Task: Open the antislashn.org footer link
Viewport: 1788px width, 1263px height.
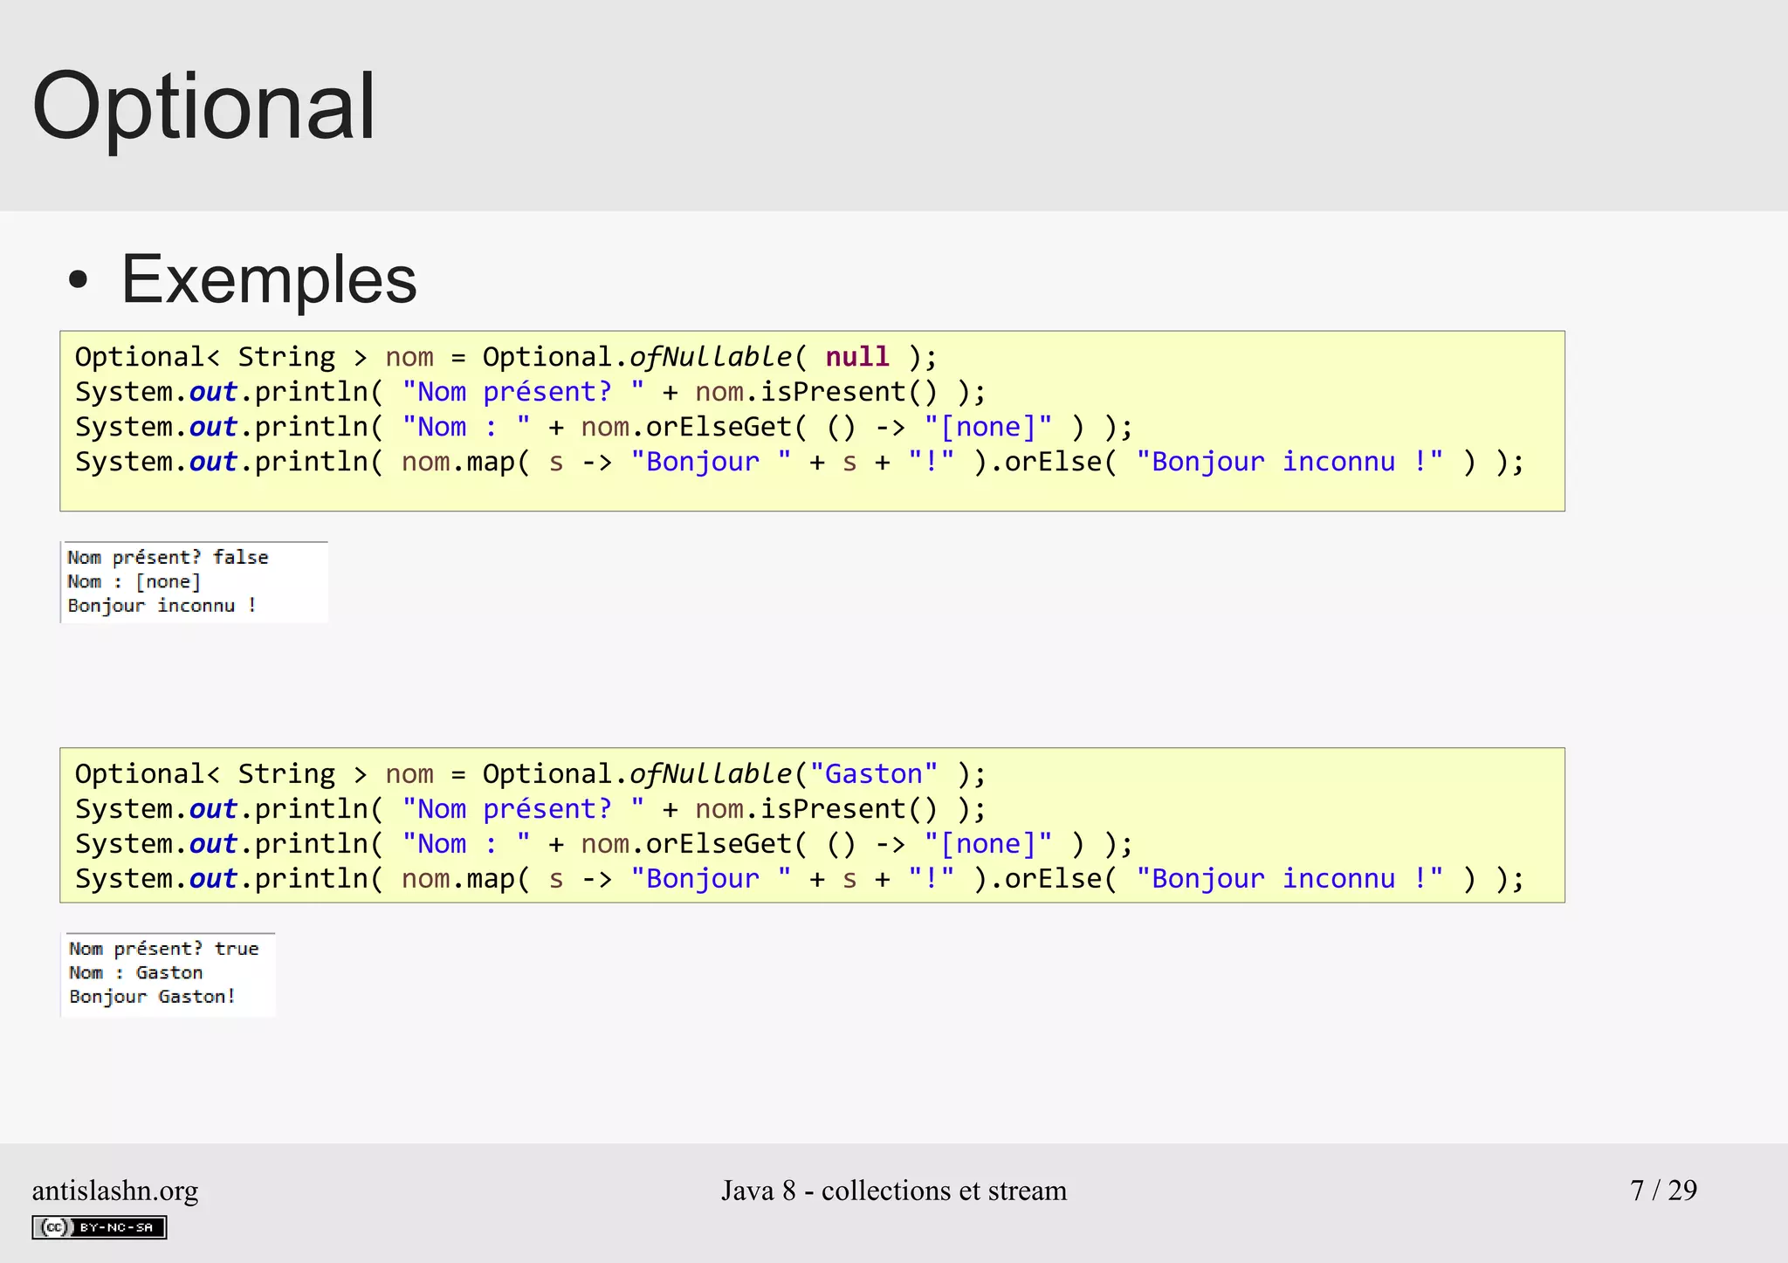Action: pyautogui.click(x=115, y=1191)
